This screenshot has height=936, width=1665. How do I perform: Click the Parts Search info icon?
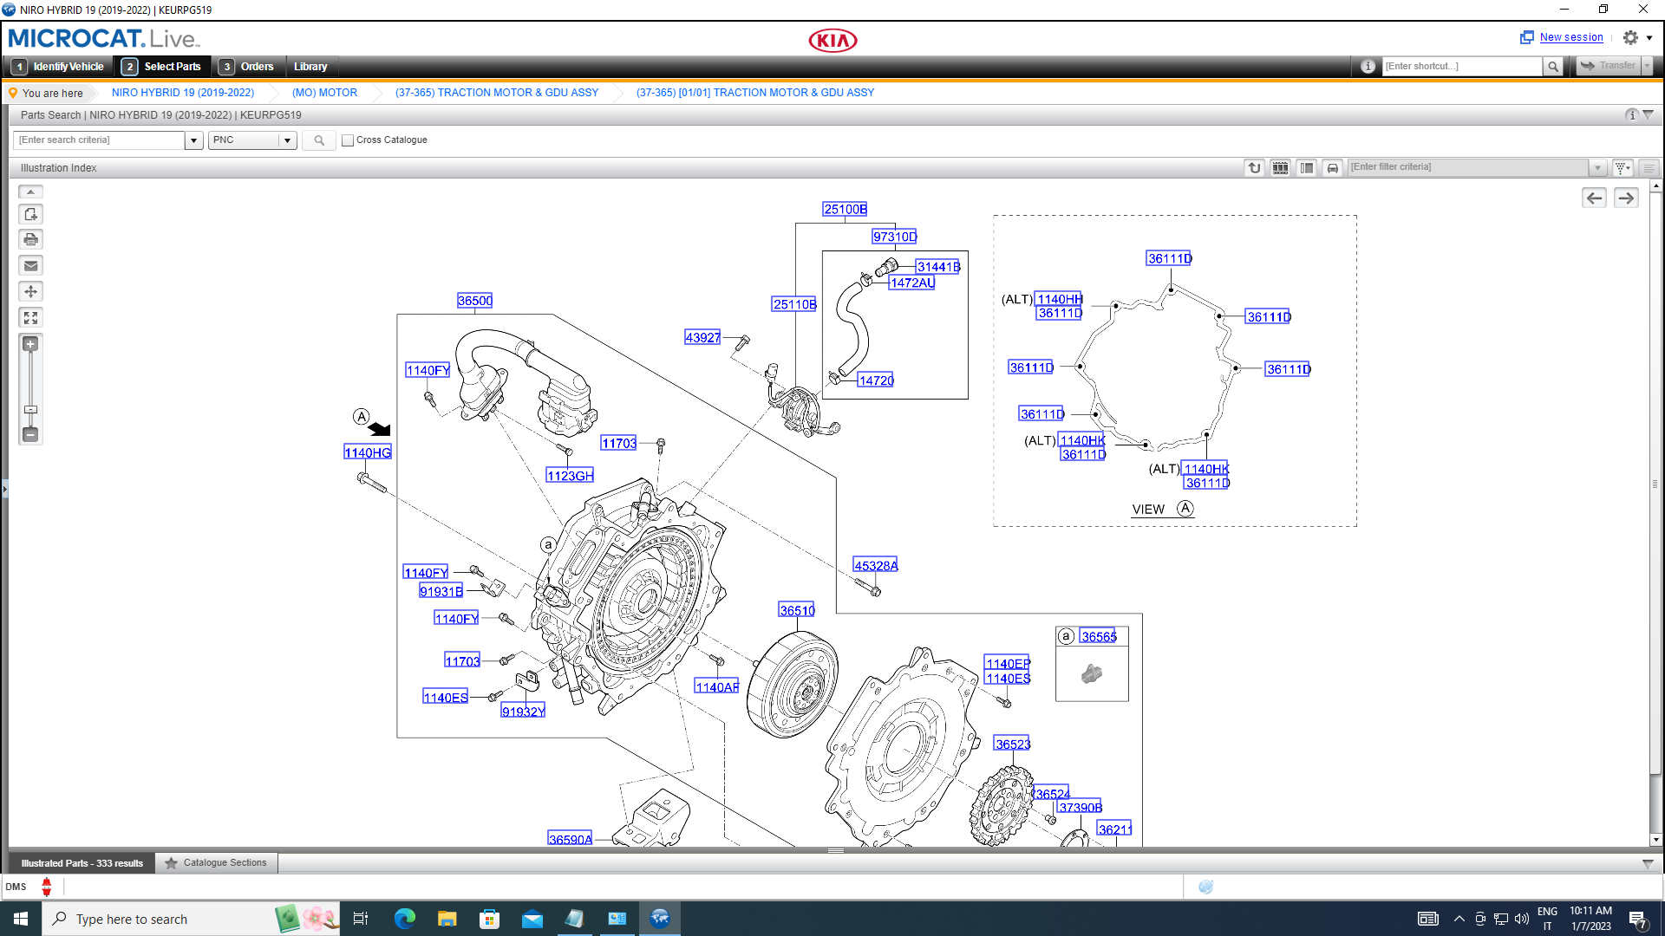click(1631, 114)
